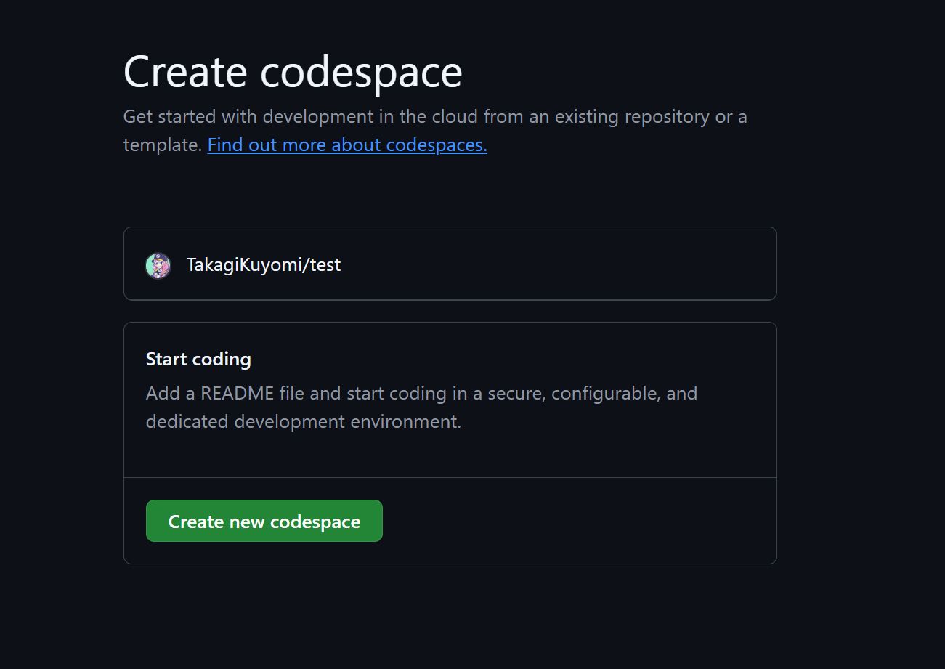This screenshot has width=945, height=669.
Task: Click the word 'test' in the repository name
Action: coord(325,265)
